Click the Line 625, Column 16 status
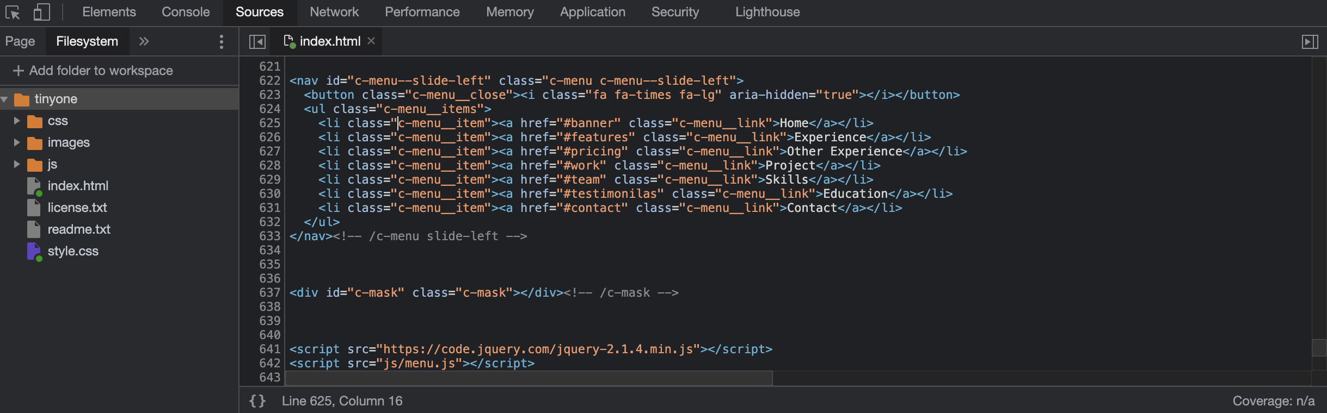This screenshot has height=413, width=1327. click(x=342, y=401)
